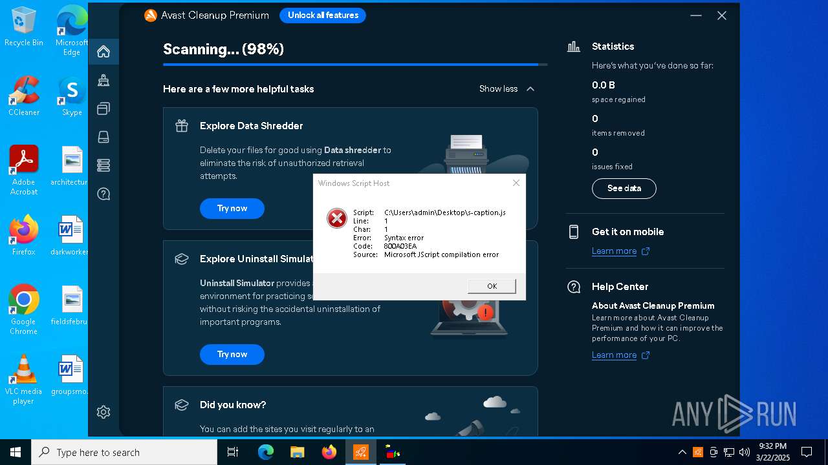Click the 0.0 B space regained value
The image size is (828, 465).
pyautogui.click(x=604, y=85)
